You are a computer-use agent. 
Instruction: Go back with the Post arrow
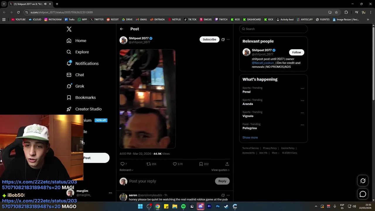122,29
